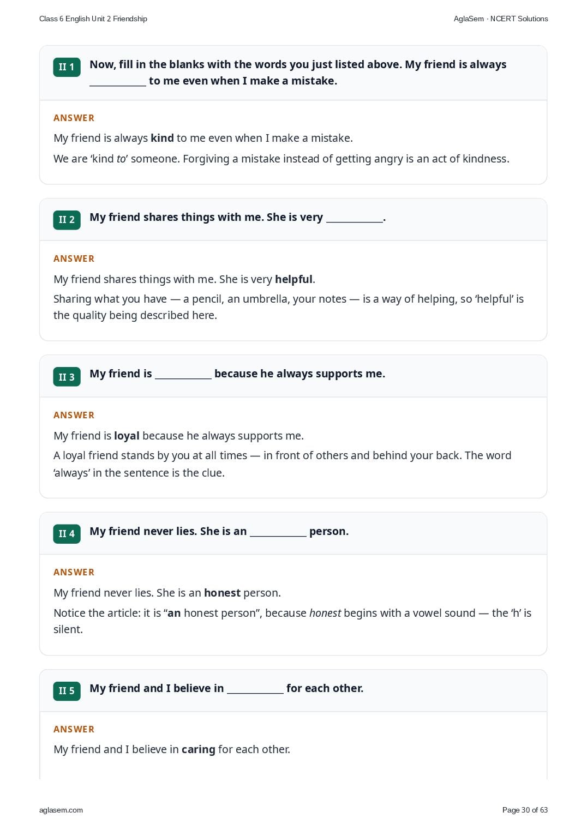
Task: Open the aglasem.com footer link
Action: tap(61, 810)
